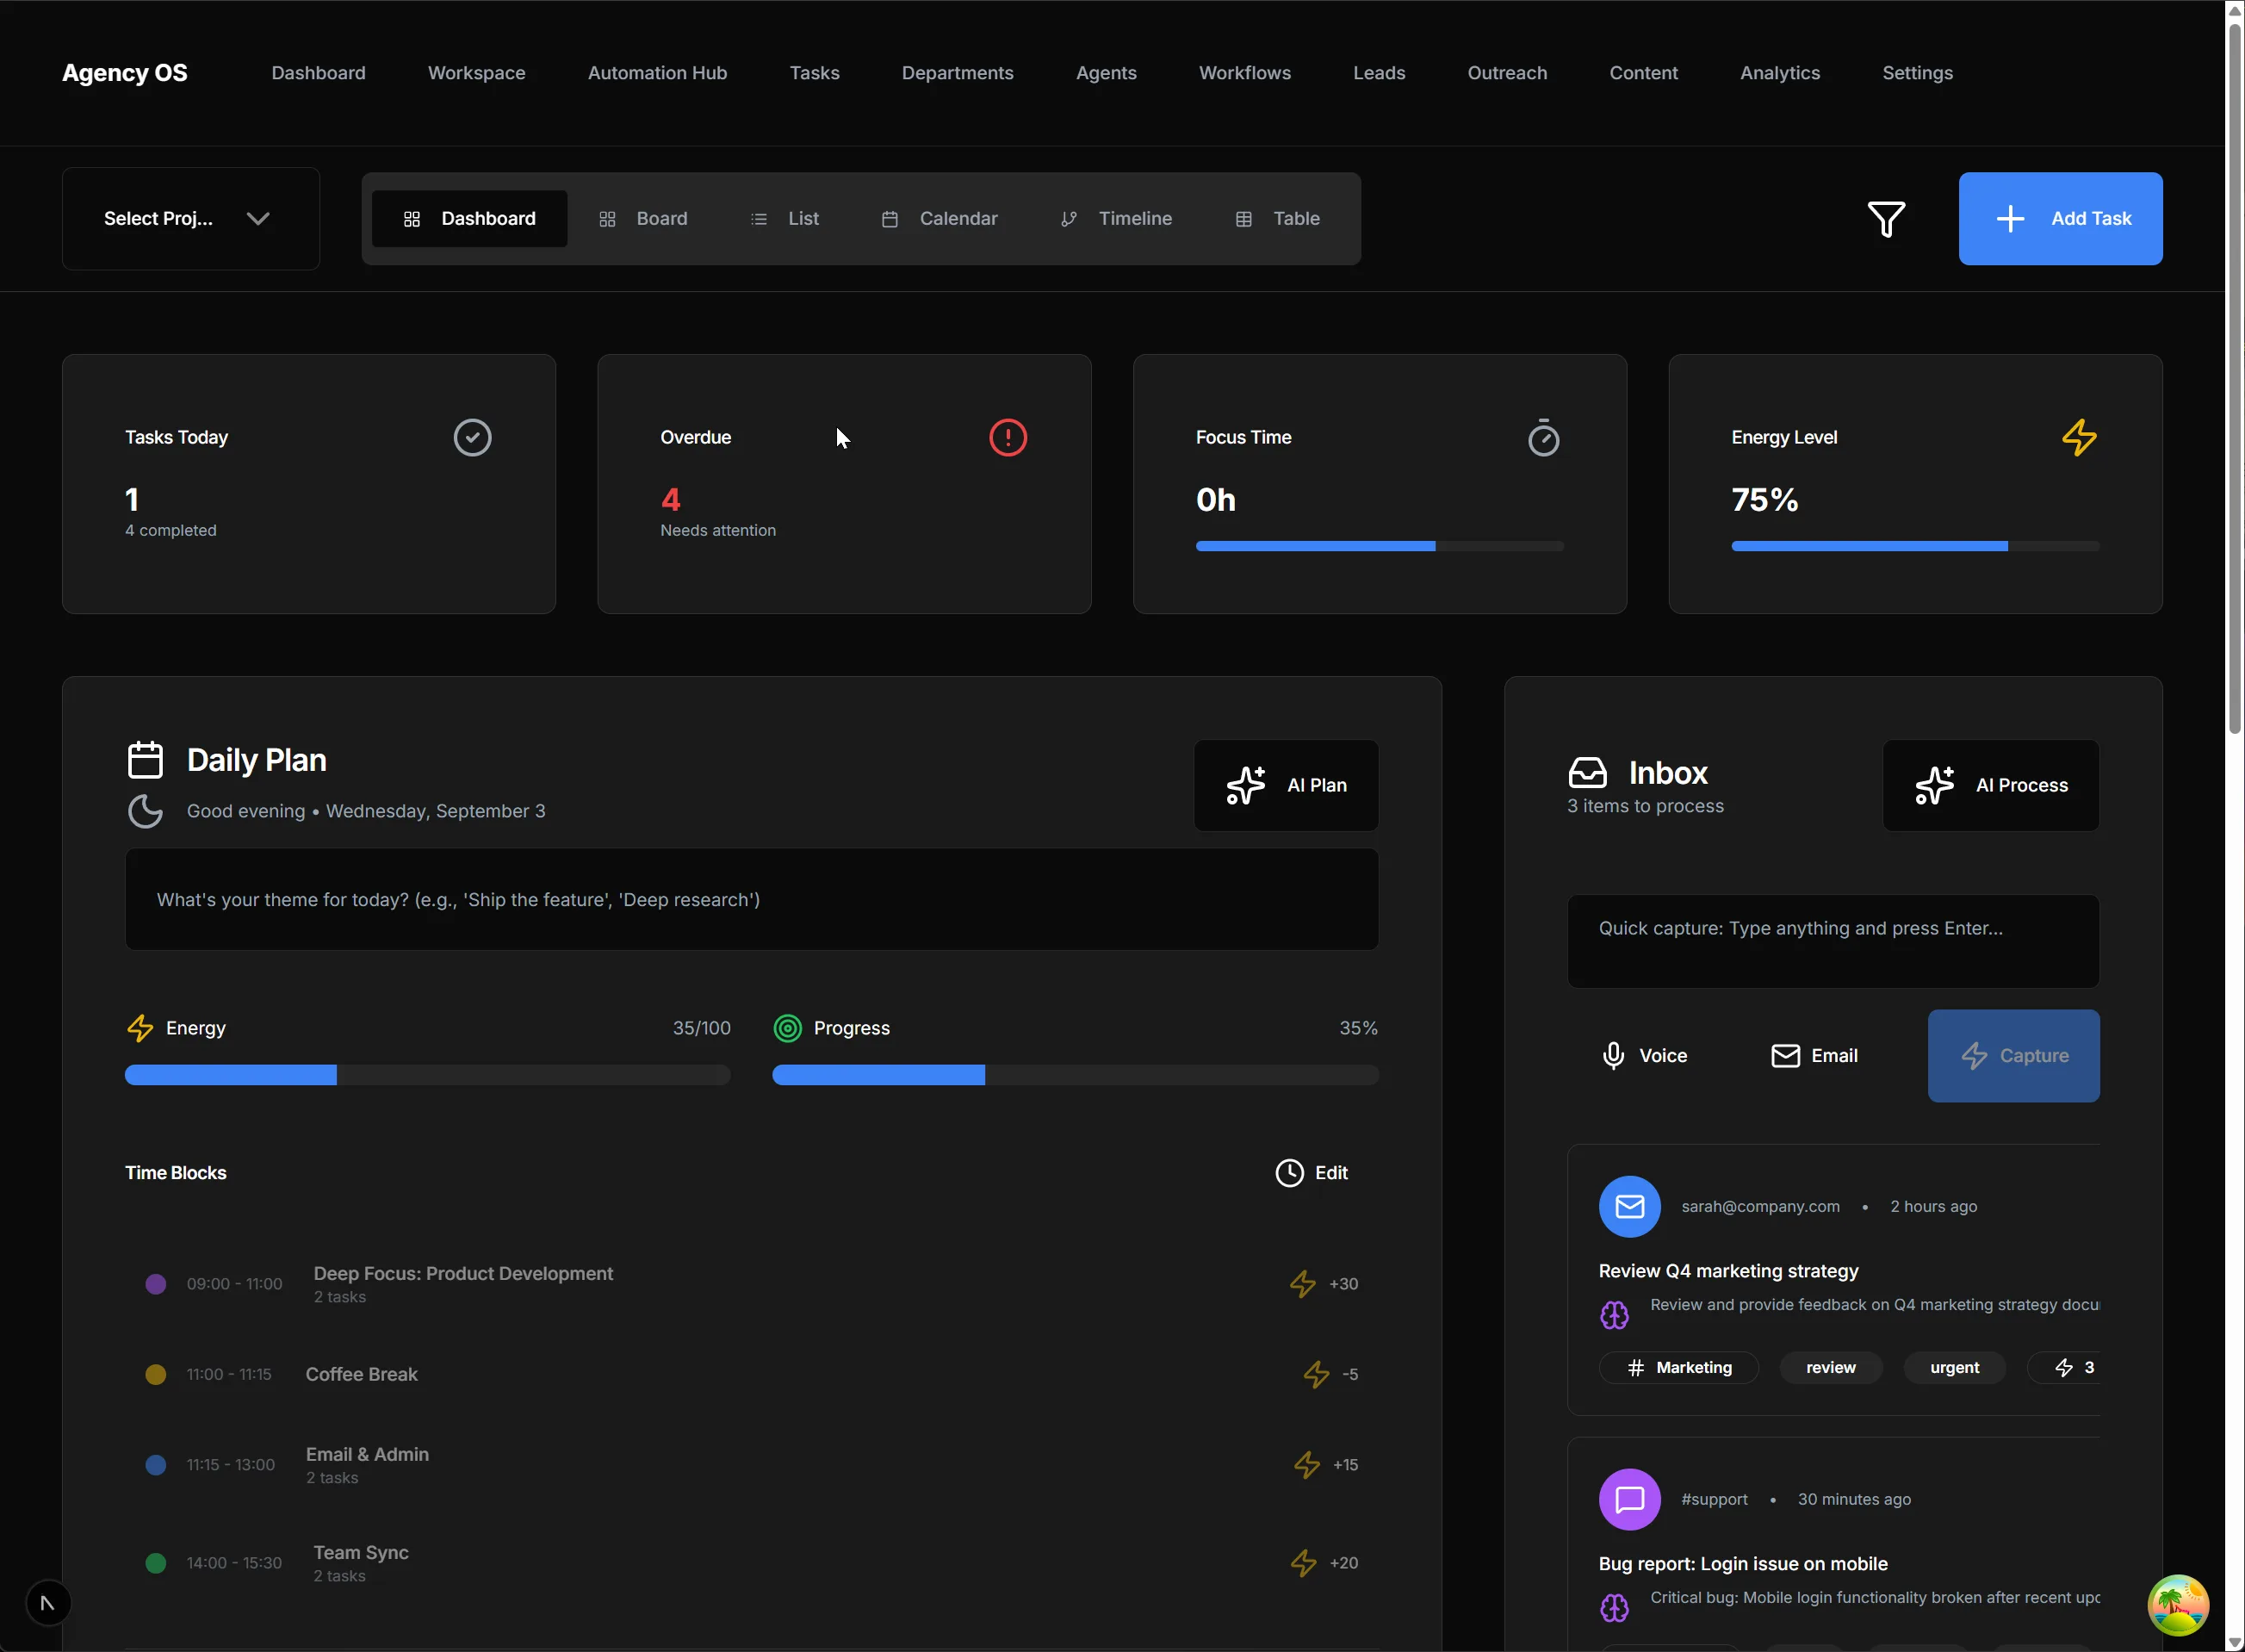The image size is (2245, 1652).
Task: Click the Progress 35% bar
Action: [1076, 1076]
